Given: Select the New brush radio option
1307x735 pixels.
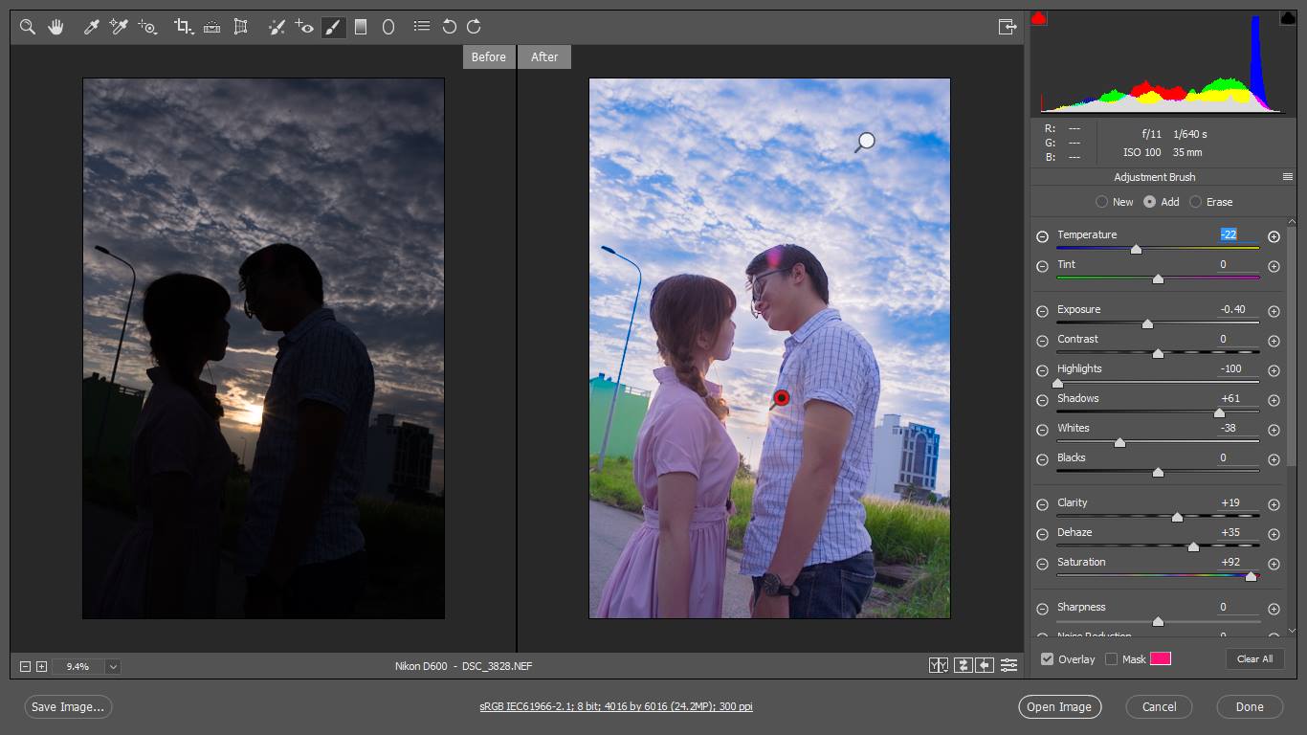Looking at the screenshot, I should 1102,202.
